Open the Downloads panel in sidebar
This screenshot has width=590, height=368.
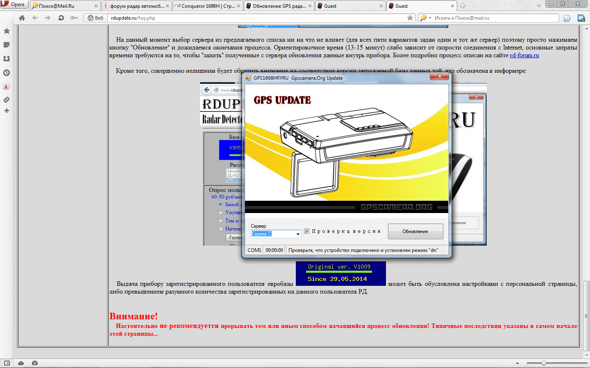7,58
